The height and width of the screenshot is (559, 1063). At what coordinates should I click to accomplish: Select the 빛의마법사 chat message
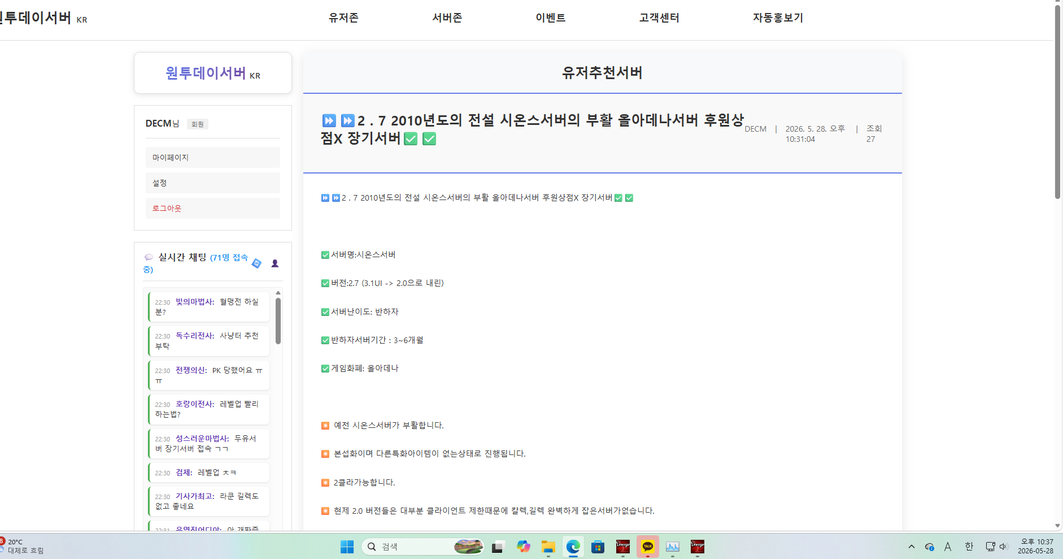pyautogui.click(x=209, y=307)
